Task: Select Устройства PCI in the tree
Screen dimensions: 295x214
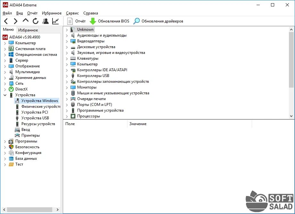Action: pyautogui.click(x=35, y=112)
